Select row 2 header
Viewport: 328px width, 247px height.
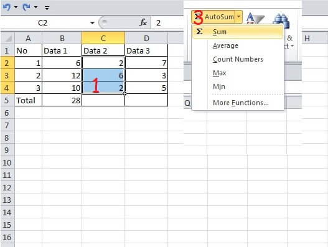click(7, 63)
